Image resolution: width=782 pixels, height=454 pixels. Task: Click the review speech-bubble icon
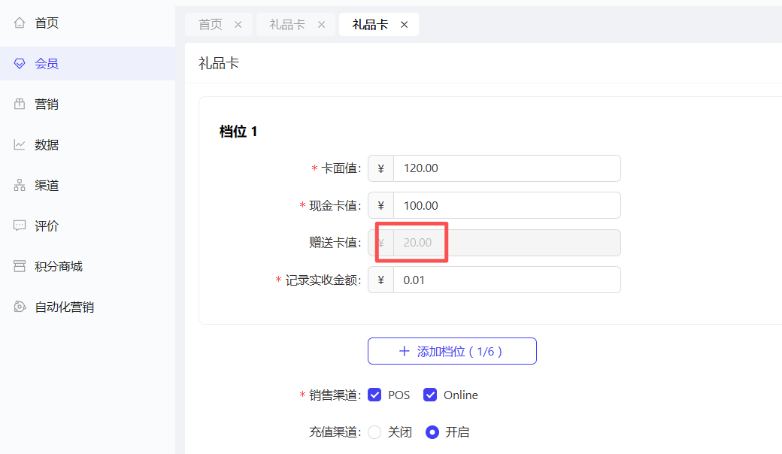[x=20, y=226]
